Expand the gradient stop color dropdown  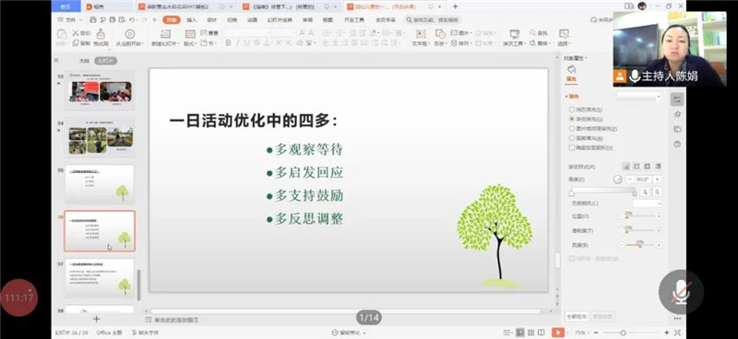tap(648, 204)
